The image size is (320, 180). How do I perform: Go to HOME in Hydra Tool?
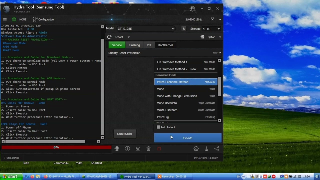click(19, 19)
